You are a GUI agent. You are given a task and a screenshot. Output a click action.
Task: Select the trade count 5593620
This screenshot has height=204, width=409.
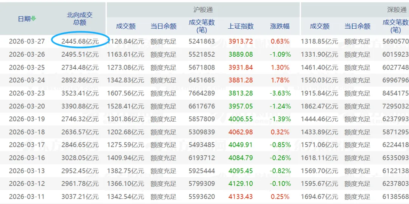201,196
